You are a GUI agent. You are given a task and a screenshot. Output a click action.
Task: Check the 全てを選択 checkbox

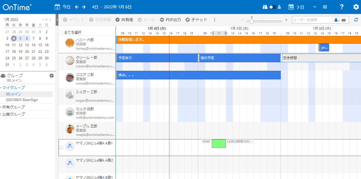[x=61, y=33]
